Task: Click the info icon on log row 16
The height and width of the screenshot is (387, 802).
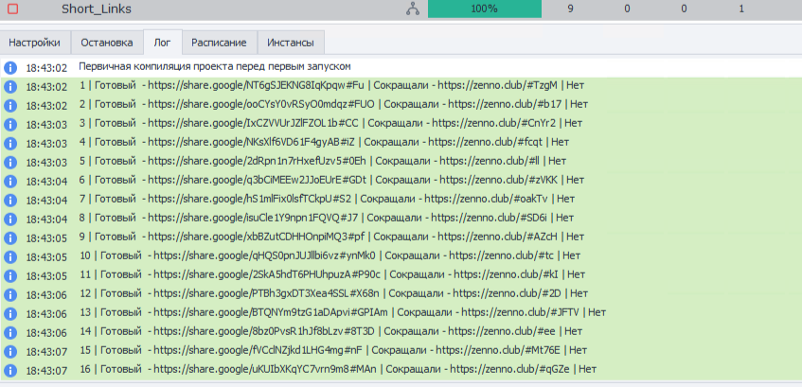Action: point(10,370)
